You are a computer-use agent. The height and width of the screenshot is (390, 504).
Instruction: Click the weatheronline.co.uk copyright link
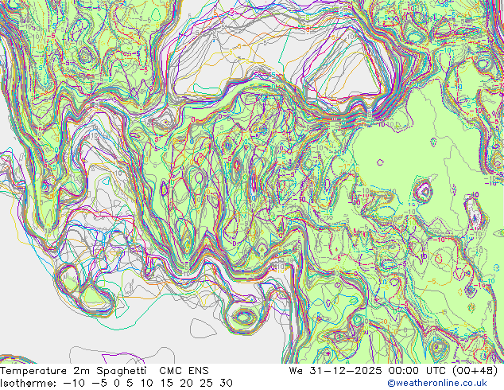point(437,383)
